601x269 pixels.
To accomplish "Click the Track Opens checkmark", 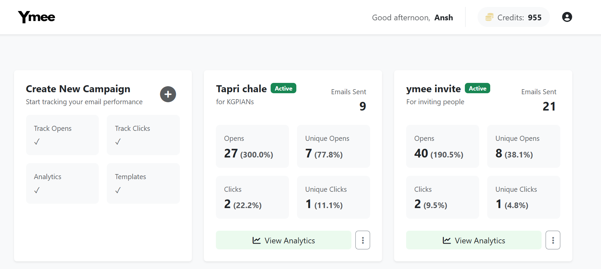I will pos(37,142).
